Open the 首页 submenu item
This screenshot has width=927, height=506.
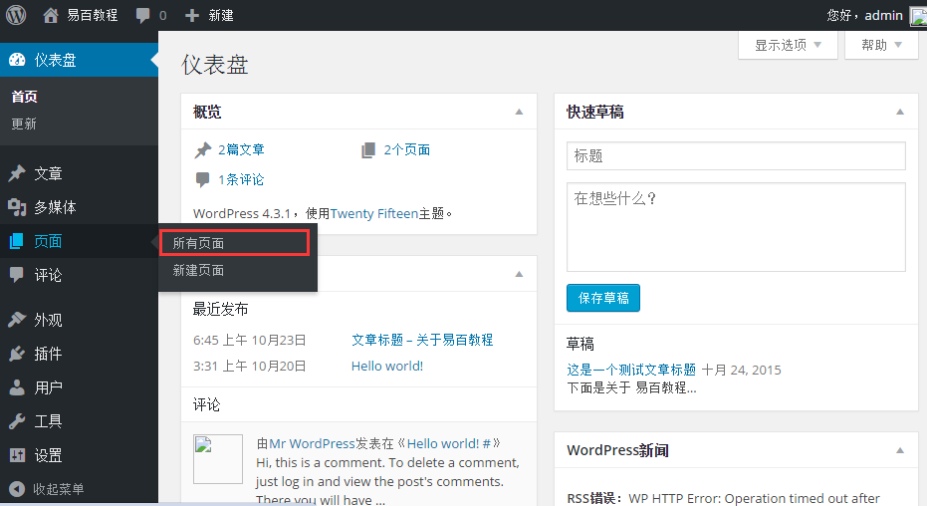click(24, 97)
